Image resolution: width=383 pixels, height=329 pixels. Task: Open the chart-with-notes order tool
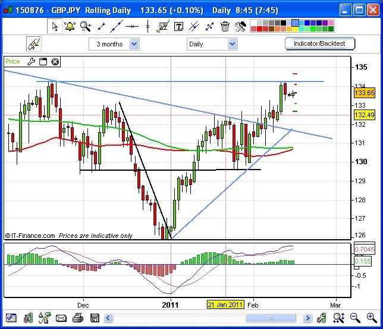click(x=163, y=26)
